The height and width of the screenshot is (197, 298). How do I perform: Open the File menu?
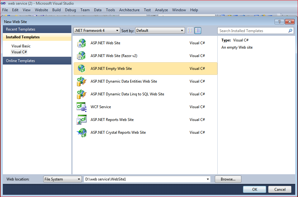[x=5, y=10]
